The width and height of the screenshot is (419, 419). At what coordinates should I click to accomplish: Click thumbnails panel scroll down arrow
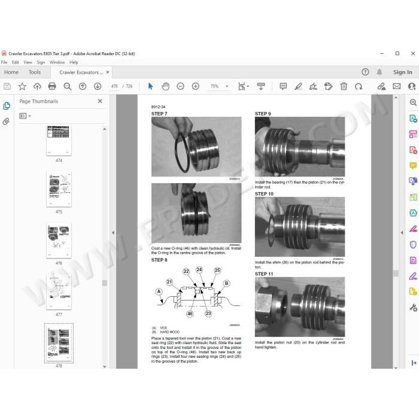coord(105,366)
